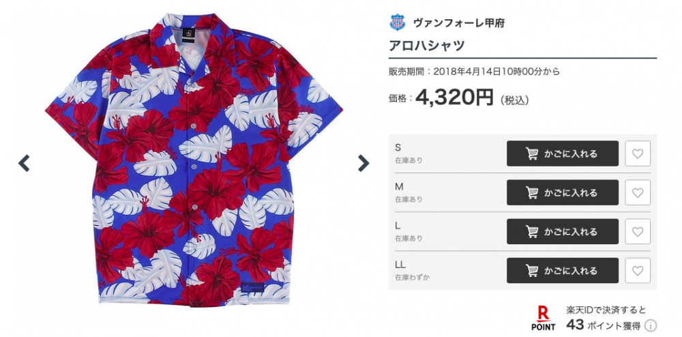Click the アロハシャツ product title

pyautogui.click(x=427, y=45)
